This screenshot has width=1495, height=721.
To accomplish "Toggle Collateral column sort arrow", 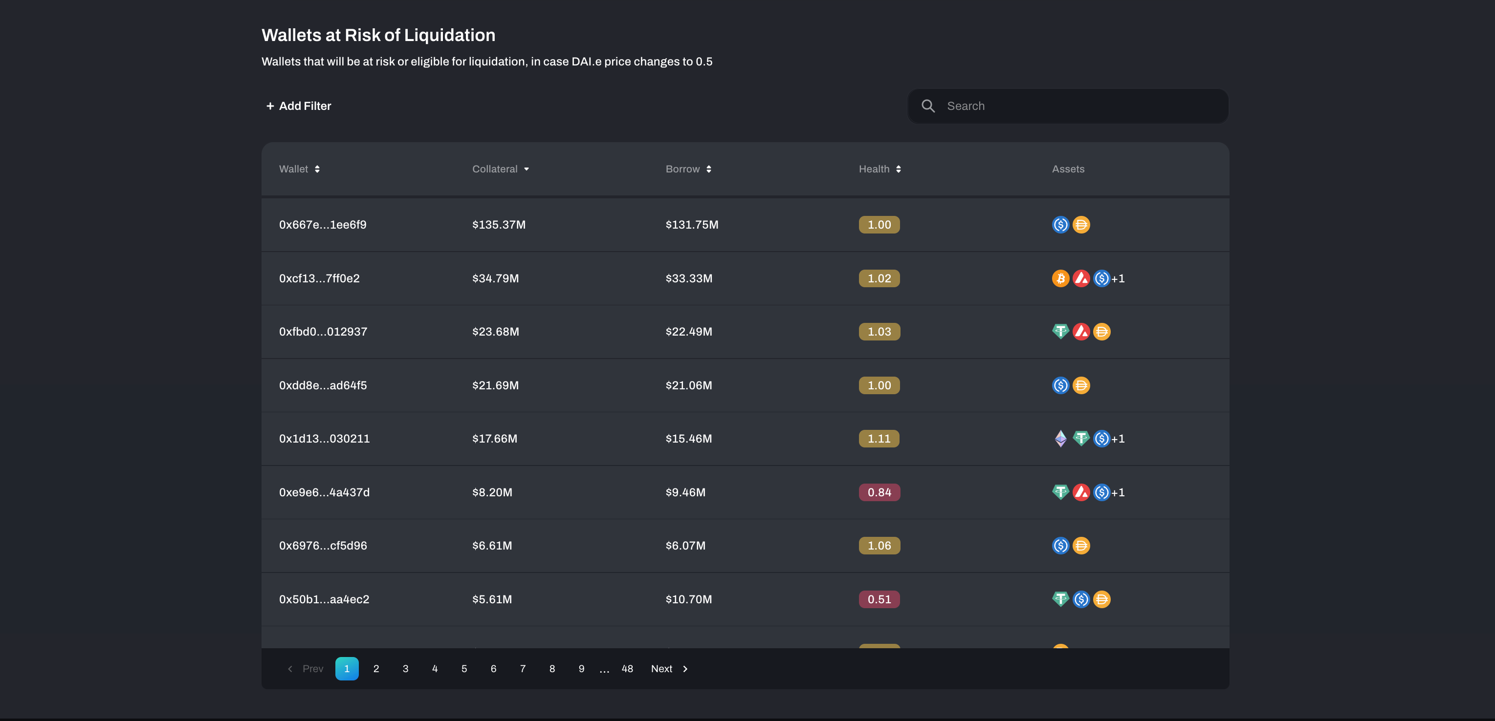I will (527, 169).
